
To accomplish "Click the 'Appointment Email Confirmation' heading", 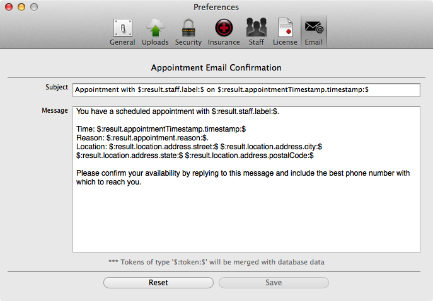I will point(216,67).
